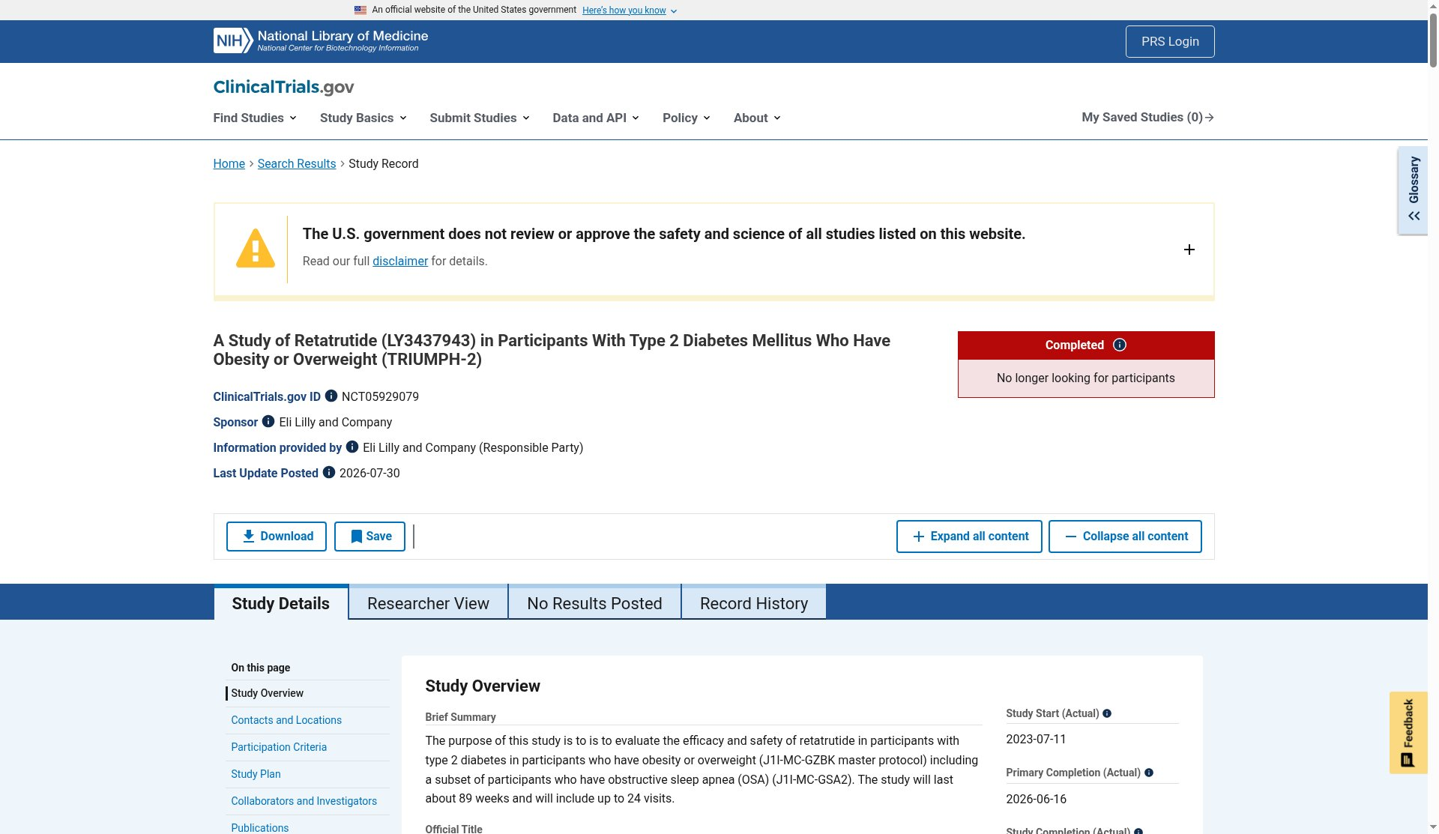The image size is (1439, 834).
Task: Open the About dropdown menu
Action: 757,118
